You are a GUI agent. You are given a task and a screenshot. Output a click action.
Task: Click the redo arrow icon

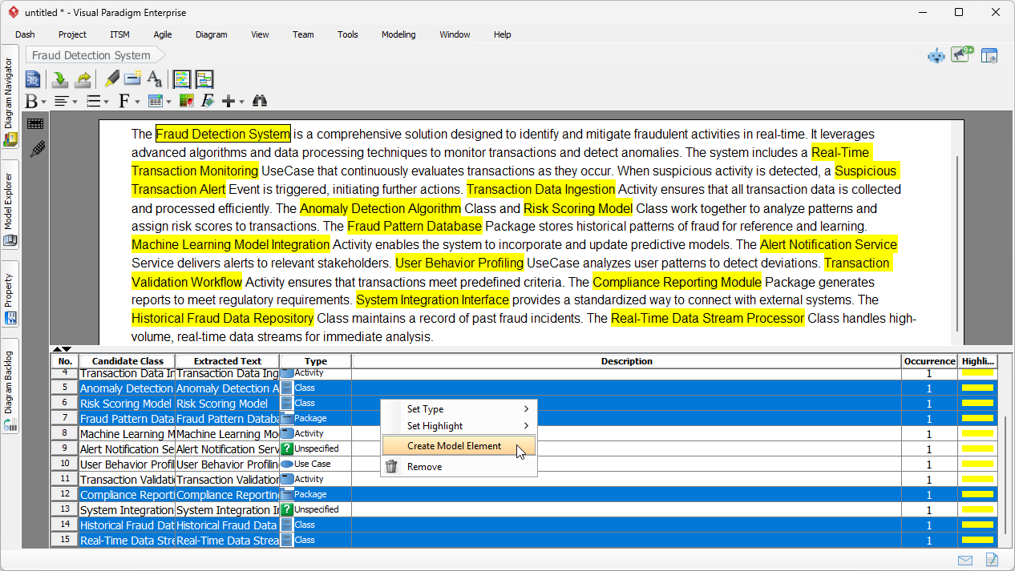click(x=82, y=78)
